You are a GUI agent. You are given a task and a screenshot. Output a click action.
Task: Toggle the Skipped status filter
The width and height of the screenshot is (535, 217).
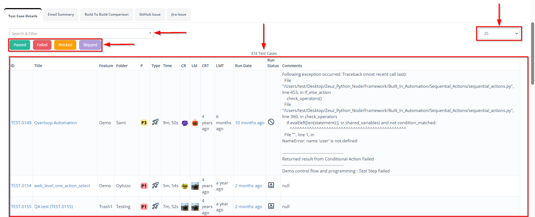[90, 45]
